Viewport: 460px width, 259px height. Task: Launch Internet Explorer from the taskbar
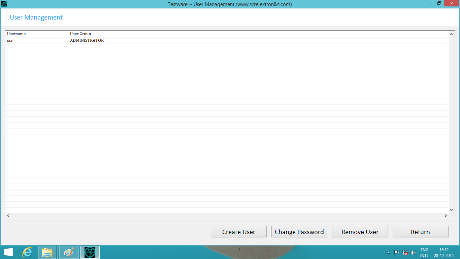(27, 252)
